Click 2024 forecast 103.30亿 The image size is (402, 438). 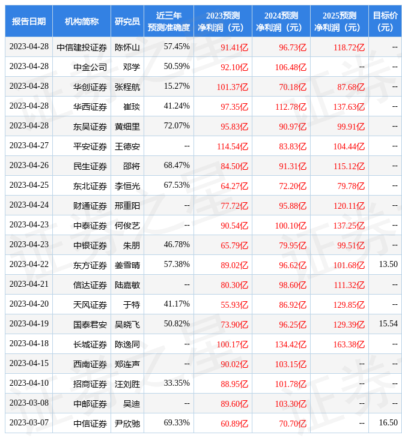coord(291,404)
